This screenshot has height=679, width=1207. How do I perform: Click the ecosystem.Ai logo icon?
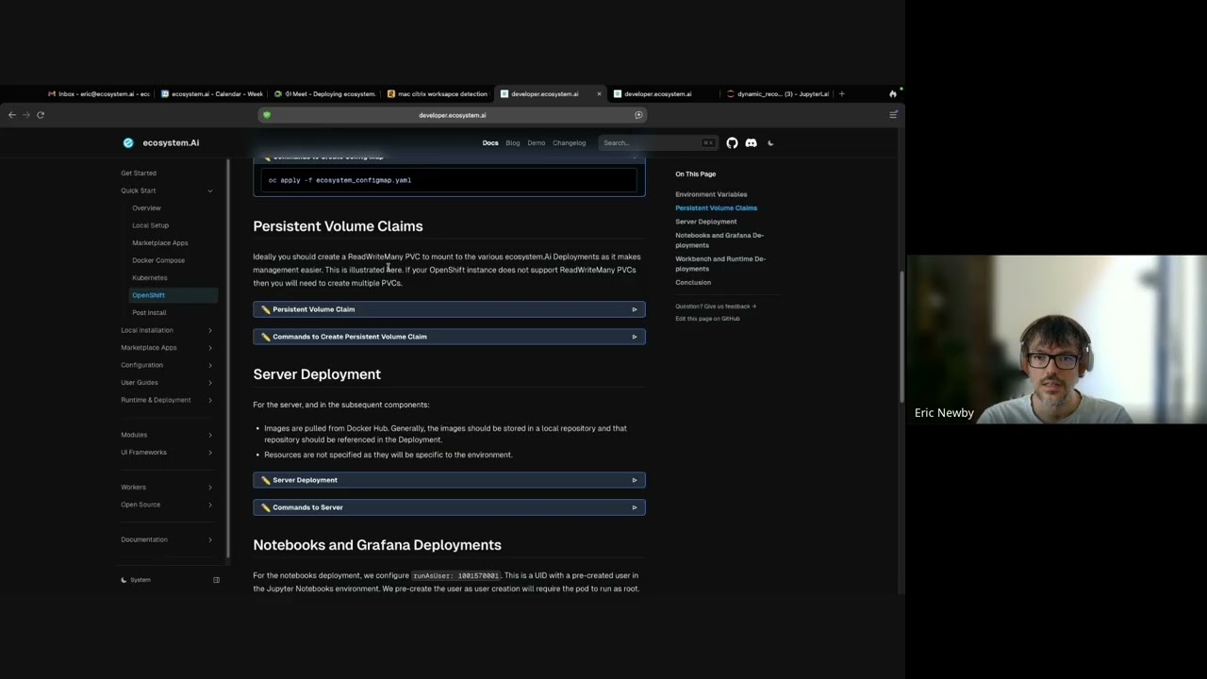point(128,142)
